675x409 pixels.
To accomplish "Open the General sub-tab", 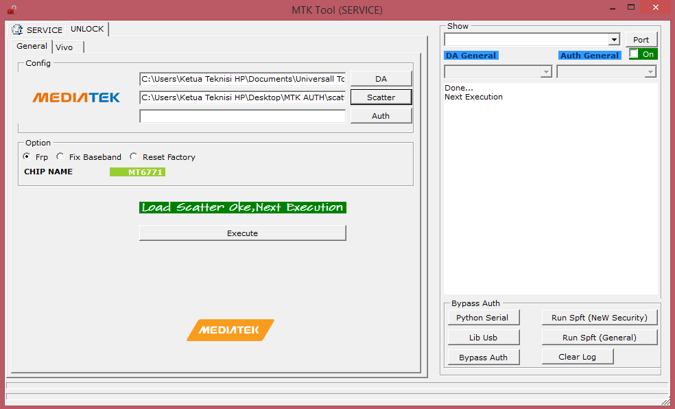I will click(x=32, y=46).
